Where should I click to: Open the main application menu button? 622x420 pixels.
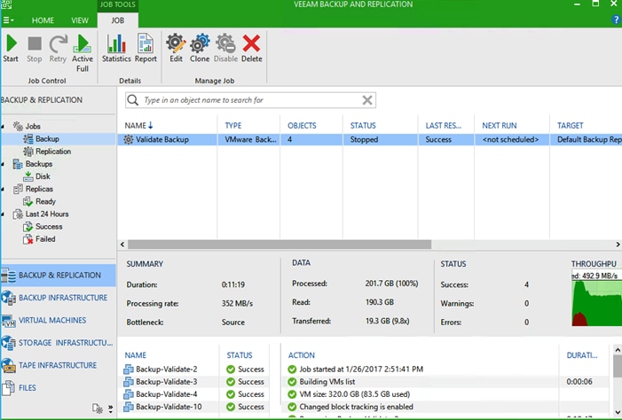point(8,20)
